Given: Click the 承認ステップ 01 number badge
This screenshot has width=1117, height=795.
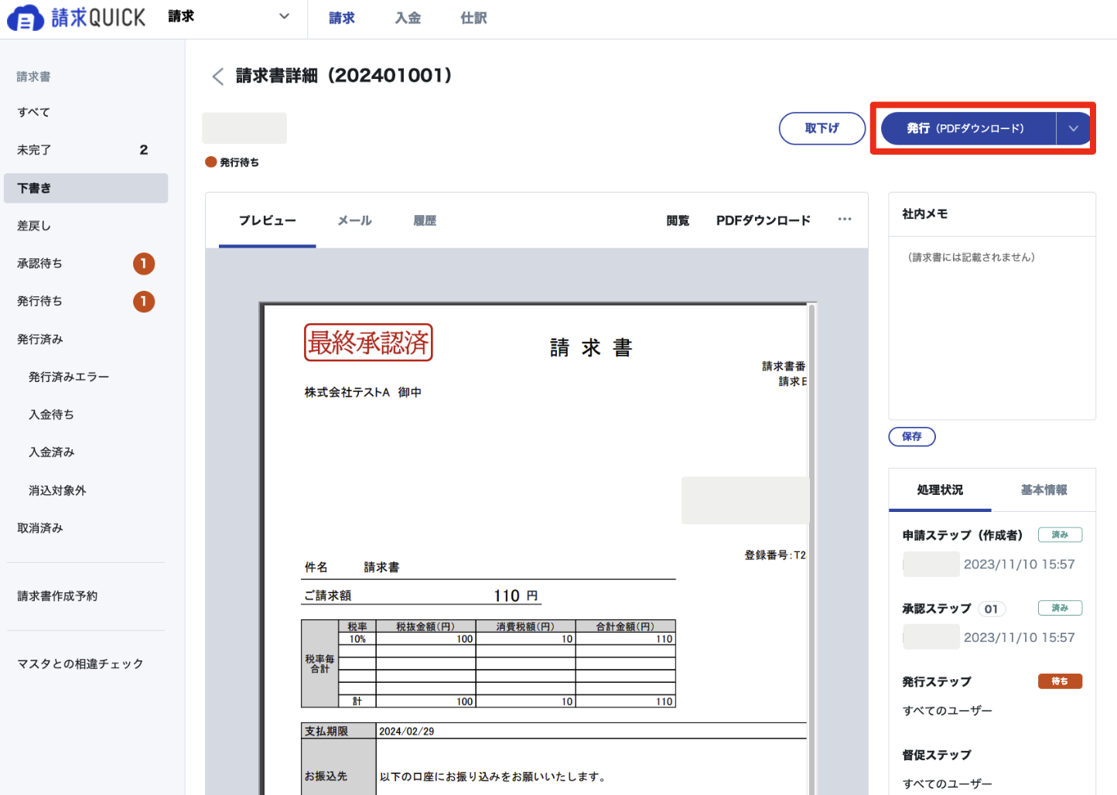Looking at the screenshot, I should 991,609.
